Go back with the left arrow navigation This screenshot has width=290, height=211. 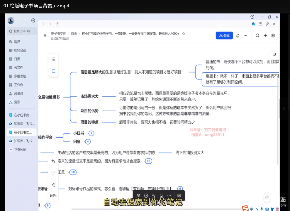tap(43, 24)
